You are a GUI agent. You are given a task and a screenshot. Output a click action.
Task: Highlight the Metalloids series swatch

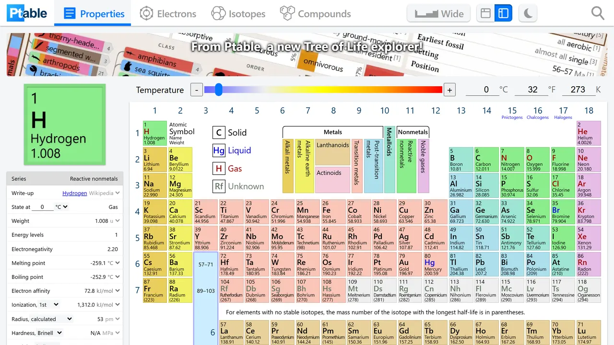390,160
